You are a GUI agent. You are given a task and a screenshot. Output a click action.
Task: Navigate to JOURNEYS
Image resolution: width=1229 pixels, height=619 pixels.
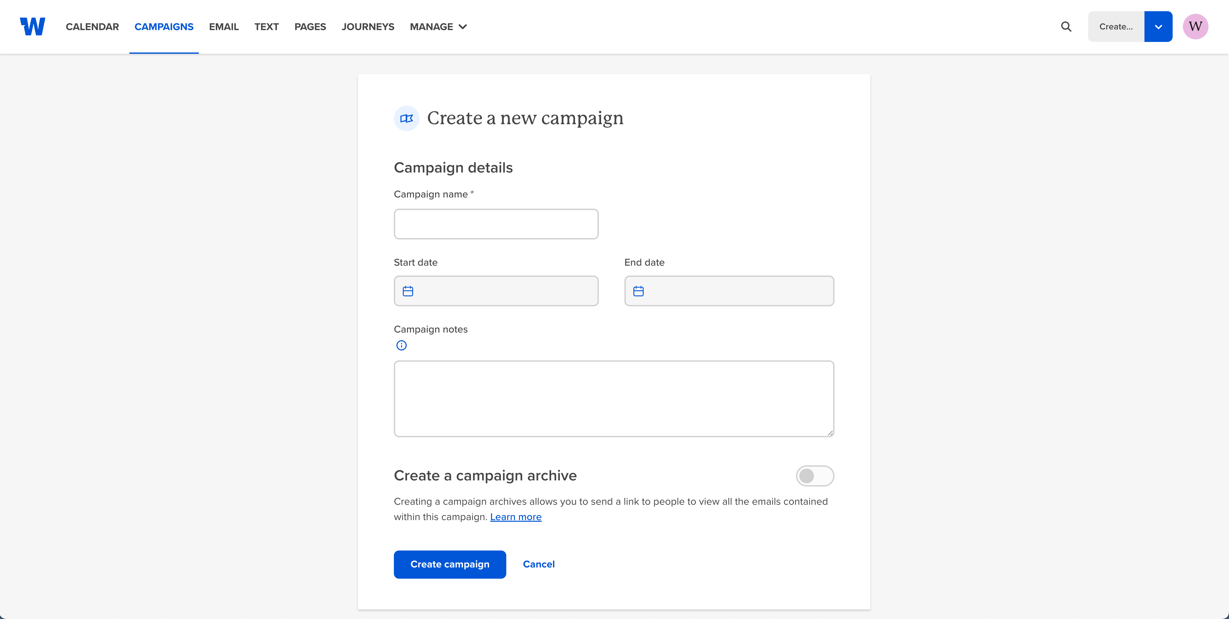click(368, 27)
